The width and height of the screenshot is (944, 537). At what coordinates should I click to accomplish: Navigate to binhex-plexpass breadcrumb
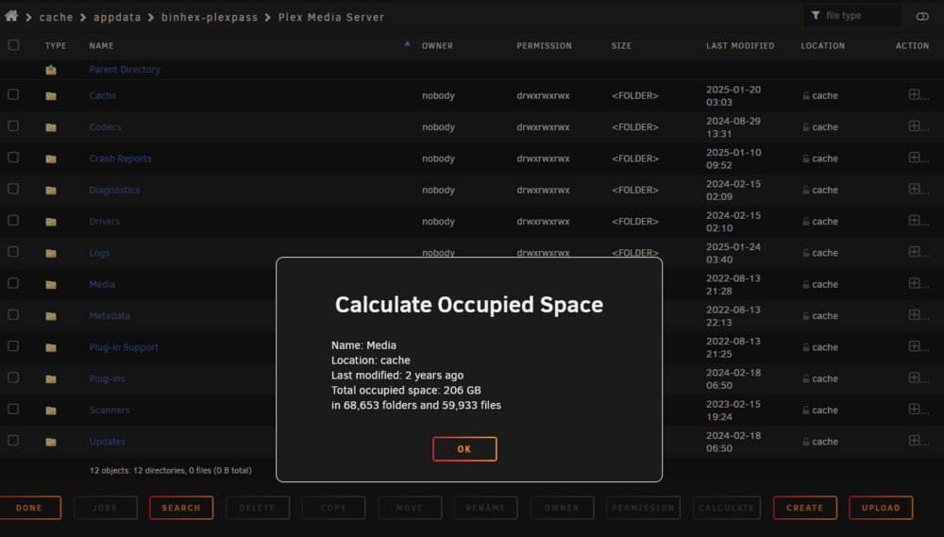[210, 17]
